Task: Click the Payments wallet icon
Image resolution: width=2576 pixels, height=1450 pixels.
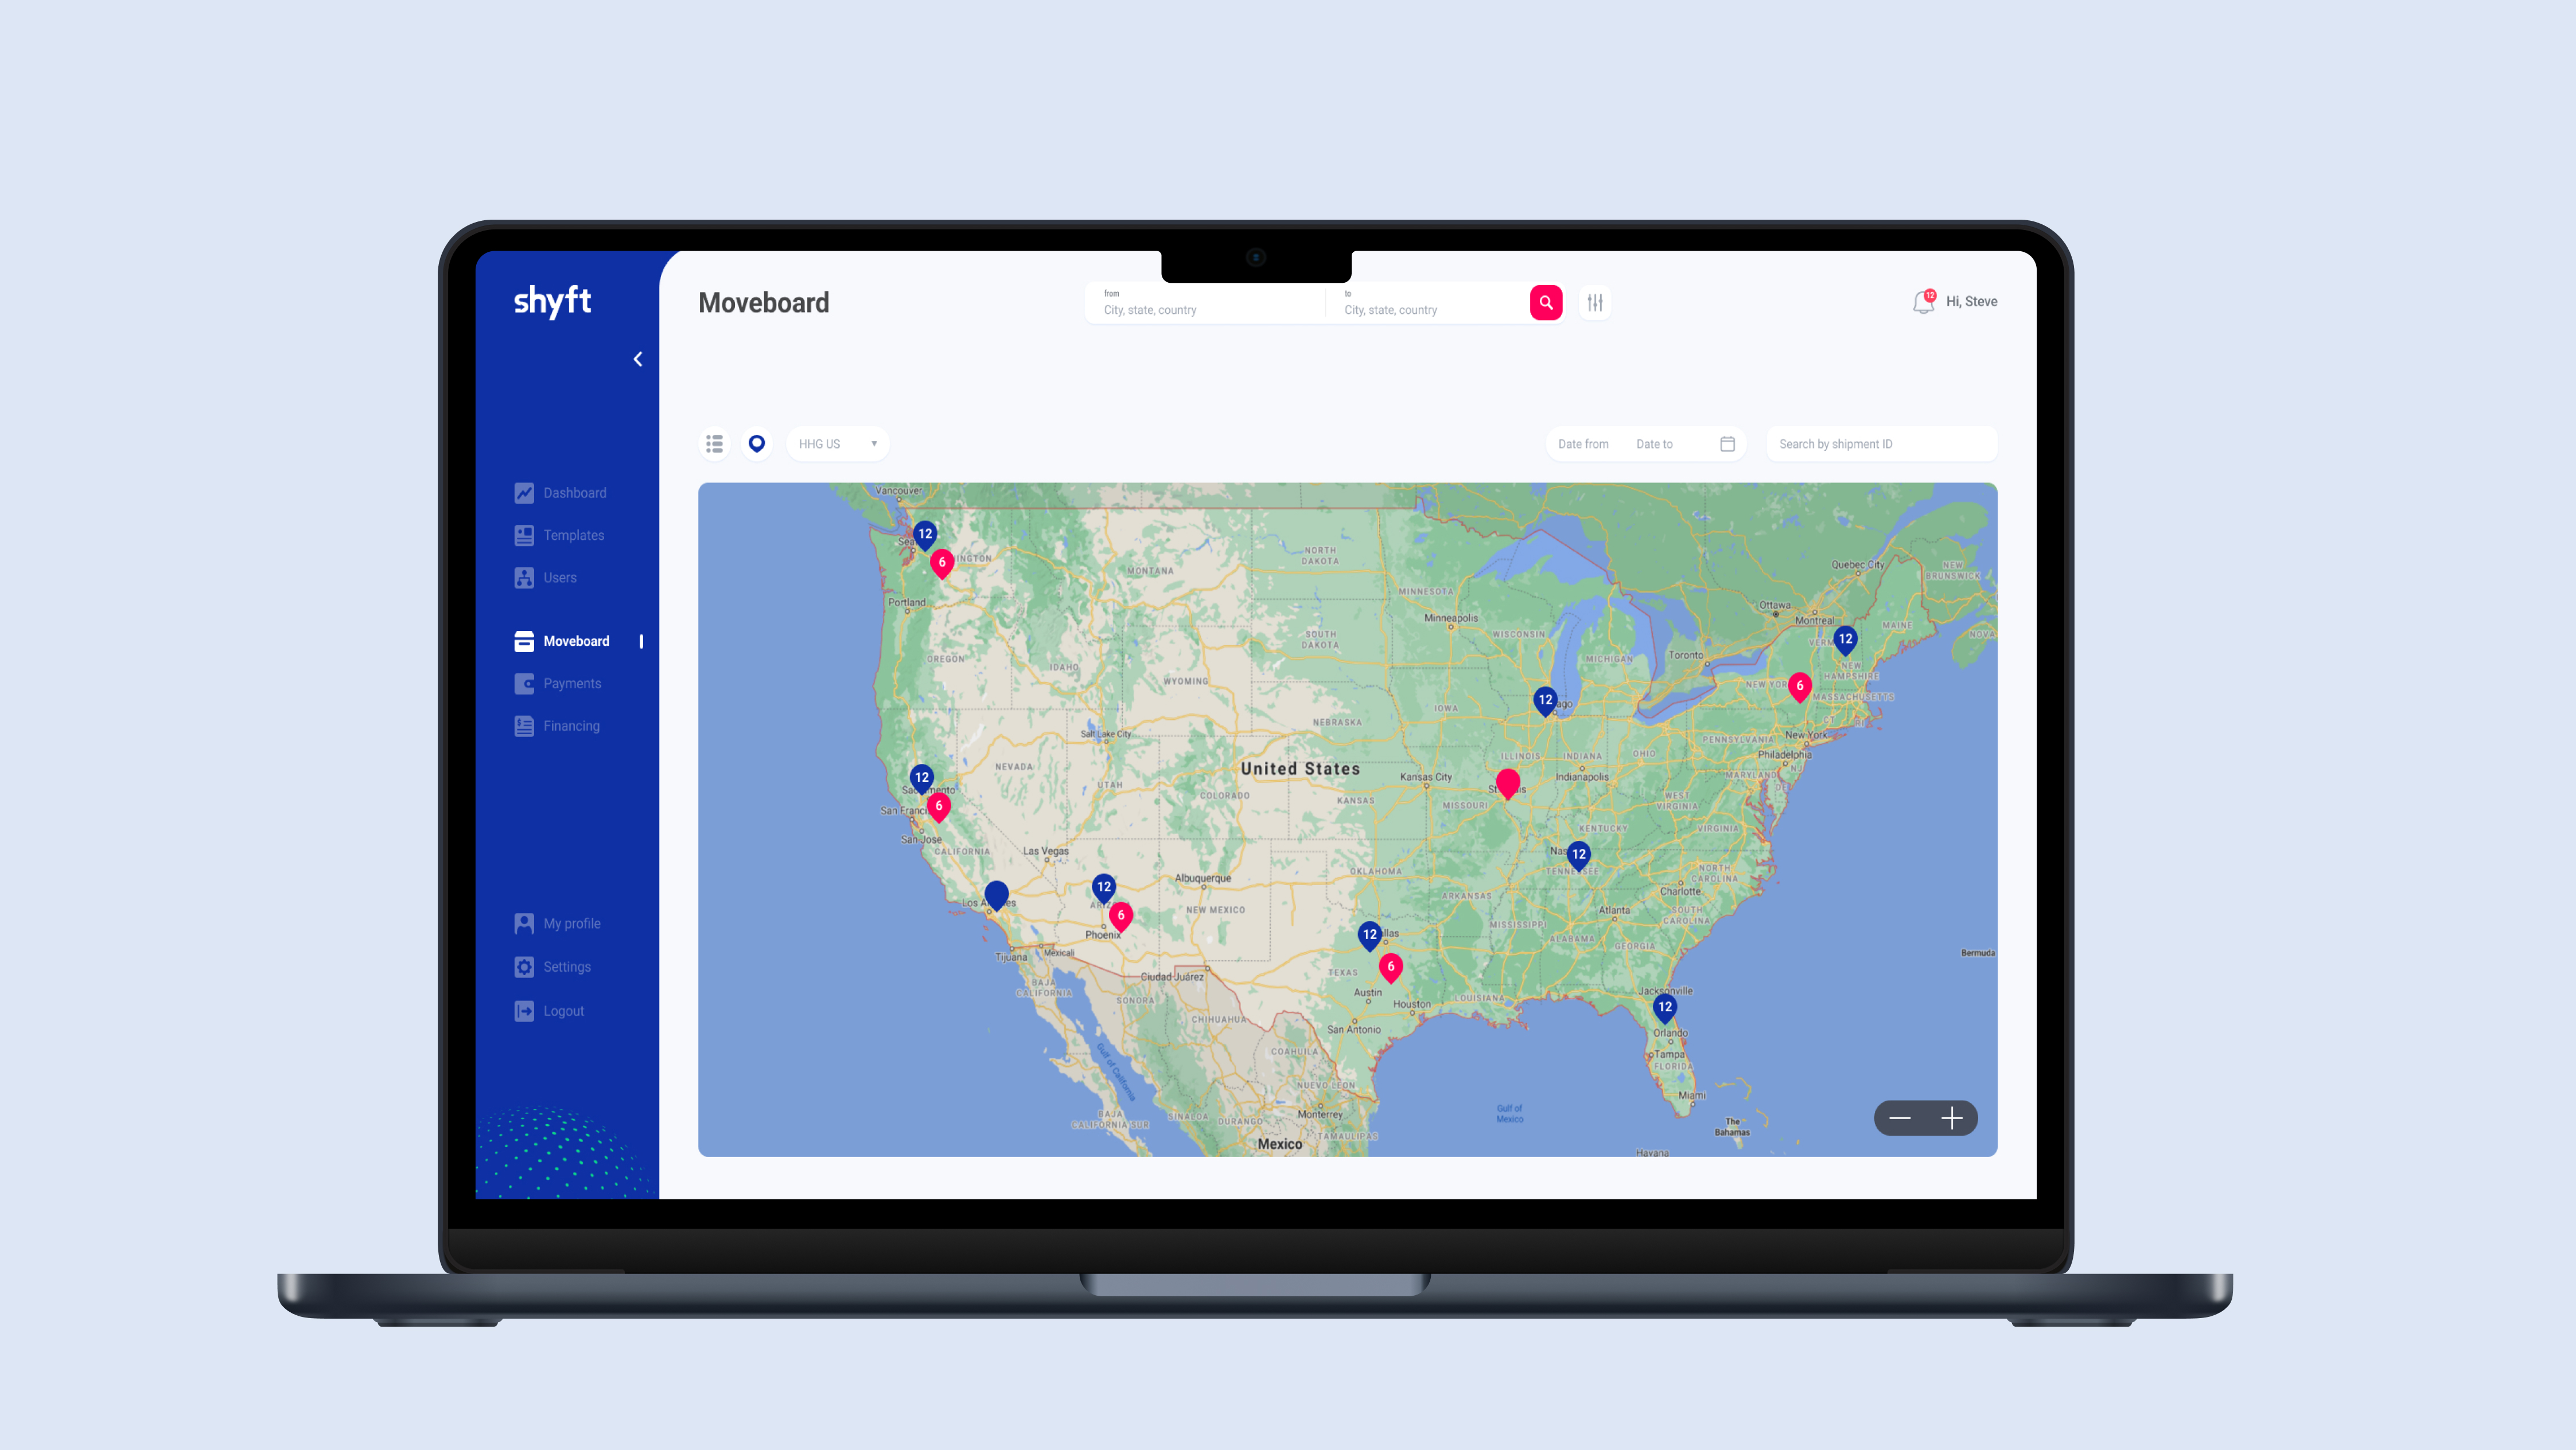Action: (524, 683)
